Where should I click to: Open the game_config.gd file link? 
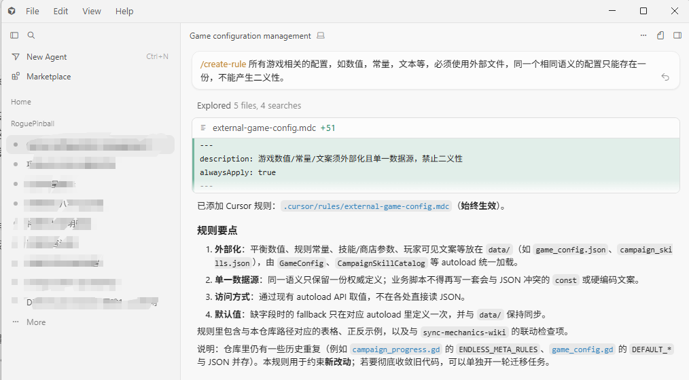click(582, 349)
